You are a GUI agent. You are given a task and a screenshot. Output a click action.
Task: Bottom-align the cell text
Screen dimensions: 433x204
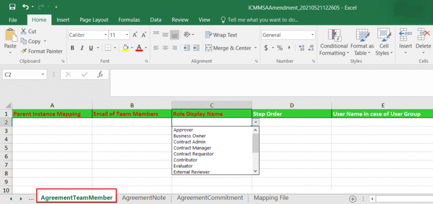[x=174, y=35]
